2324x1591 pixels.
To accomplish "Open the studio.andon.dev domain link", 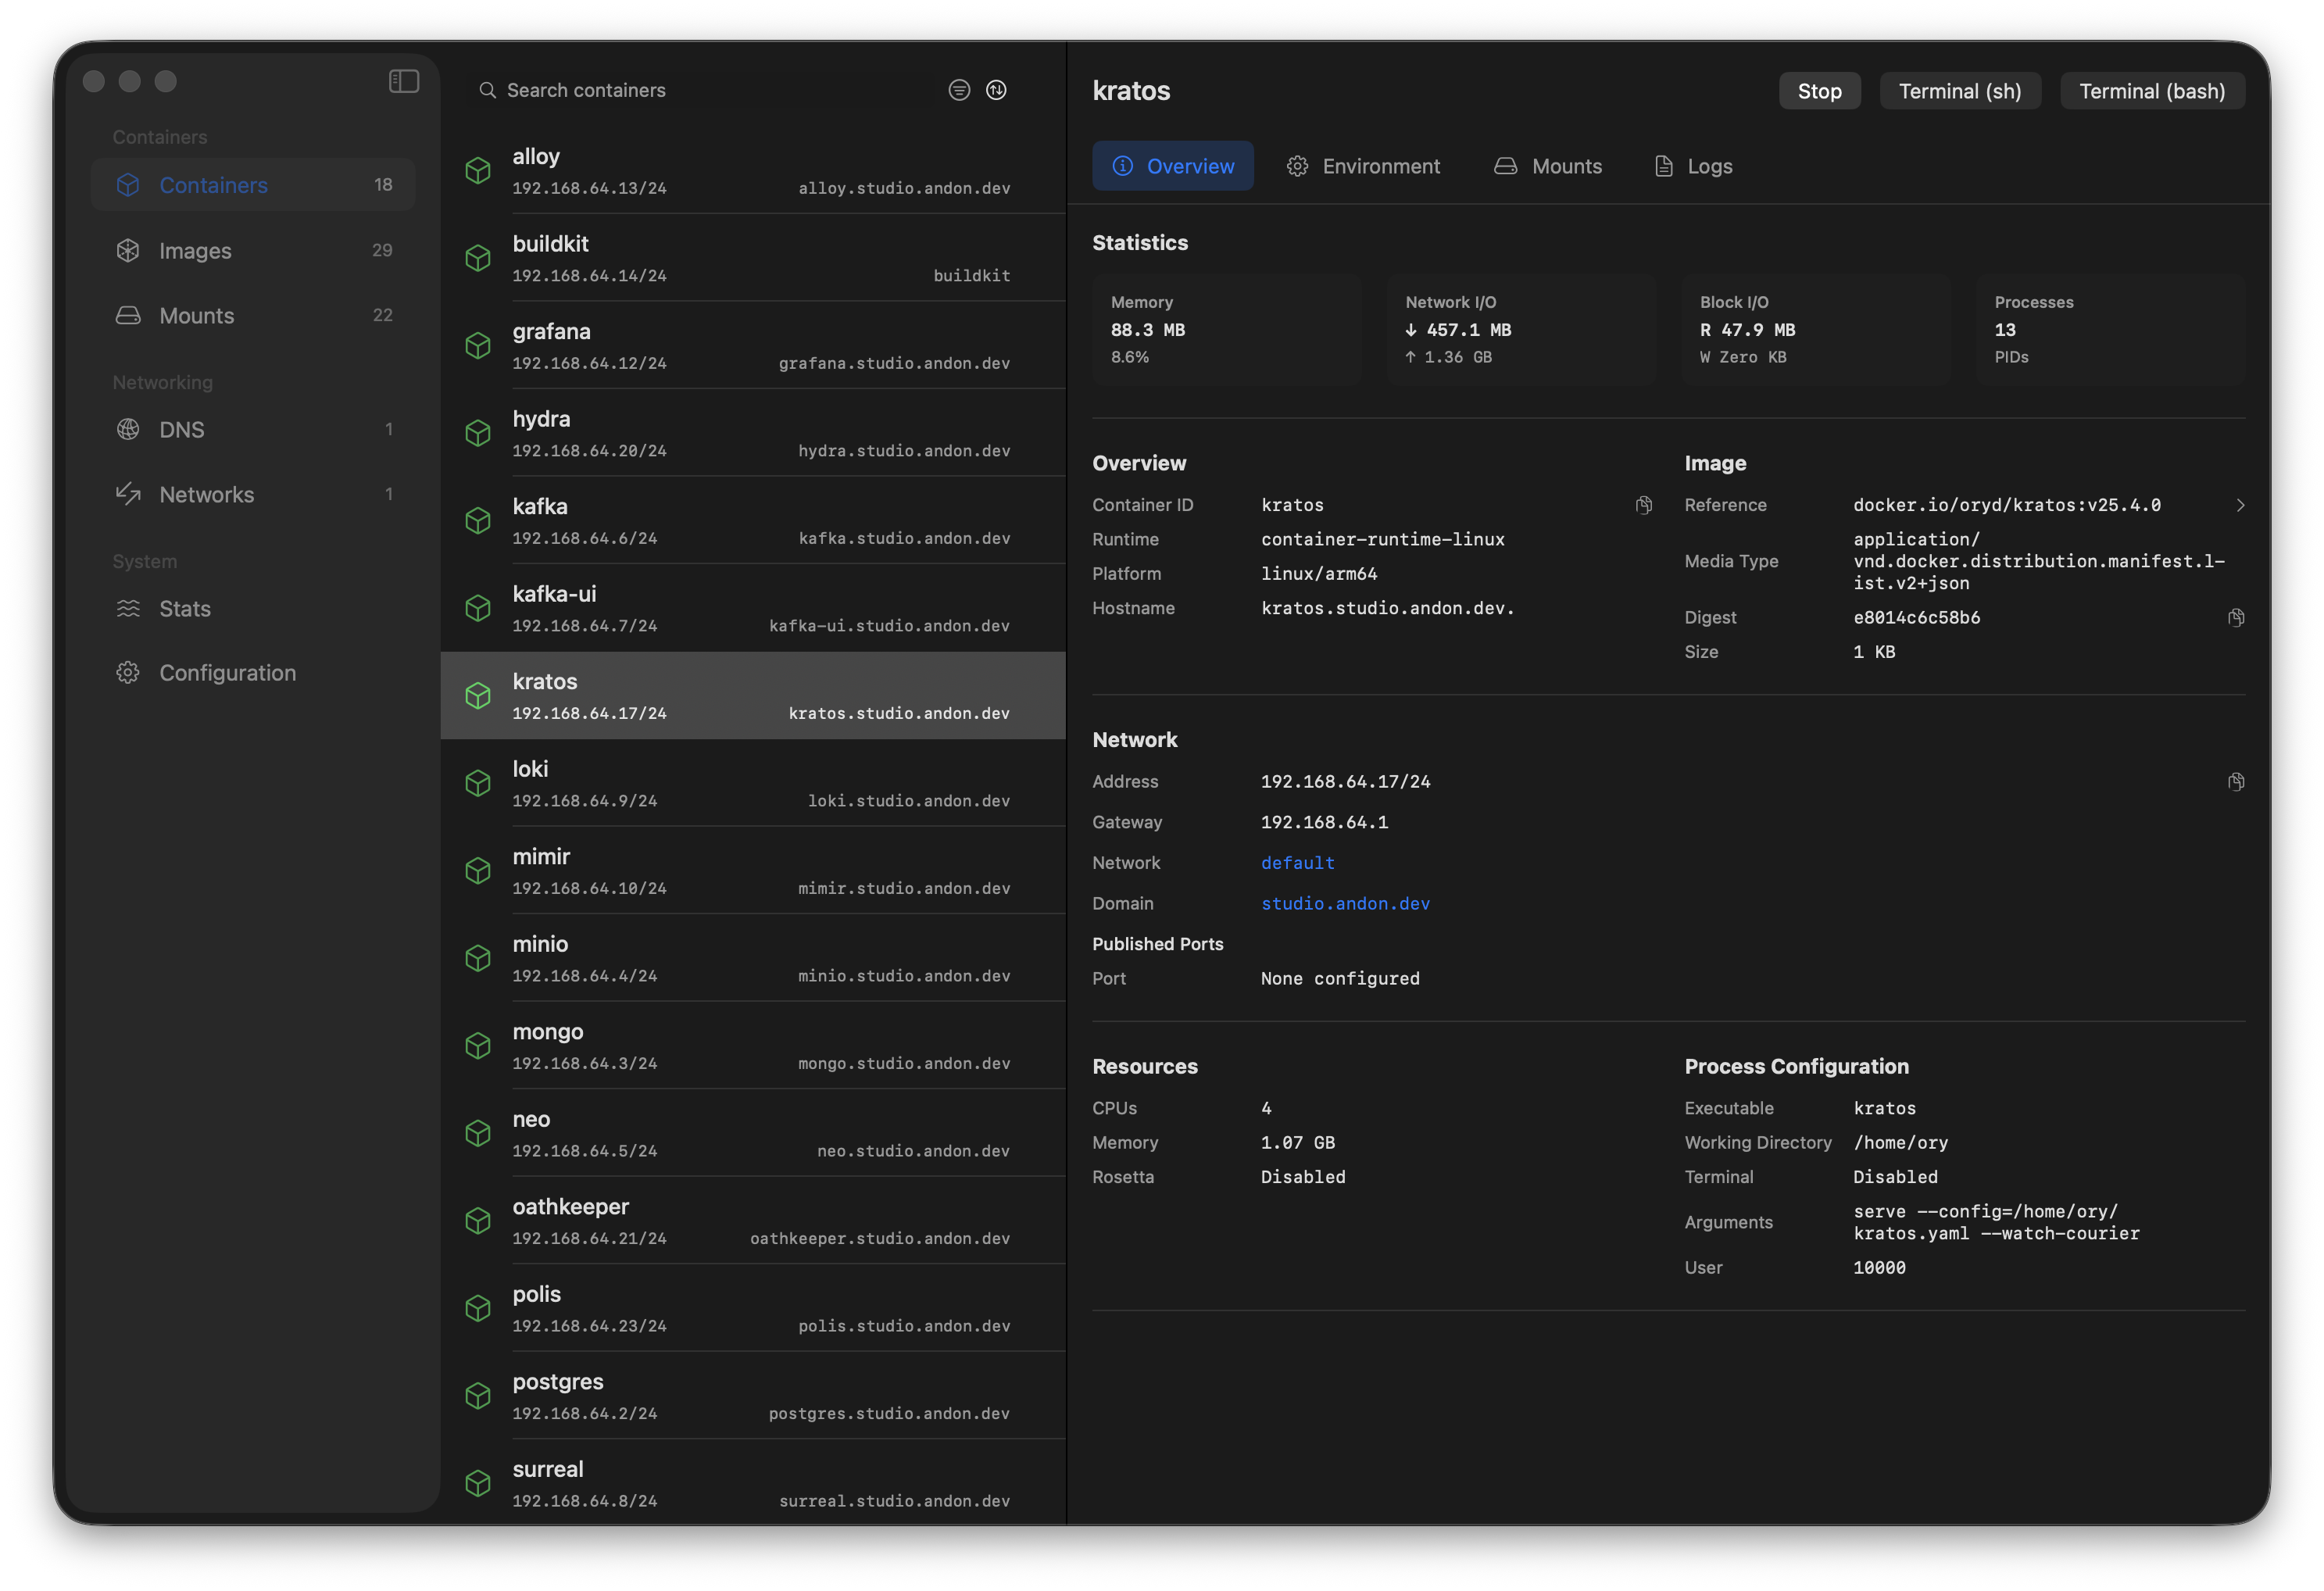I will (x=1345, y=903).
